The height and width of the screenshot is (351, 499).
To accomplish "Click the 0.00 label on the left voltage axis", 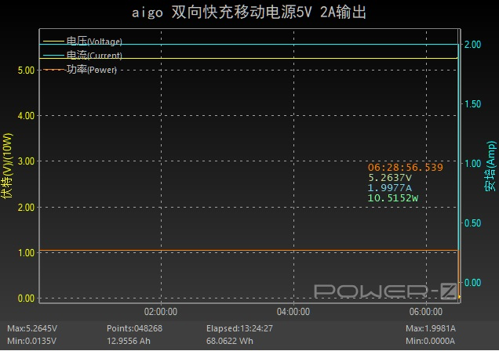I will (x=26, y=299).
